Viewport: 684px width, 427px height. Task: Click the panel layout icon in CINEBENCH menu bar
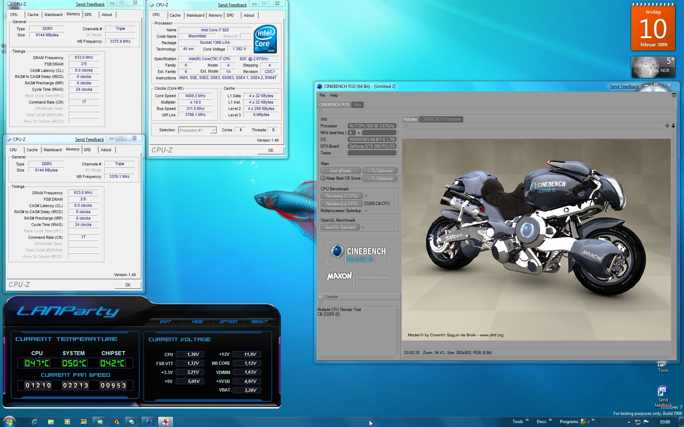click(674, 95)
